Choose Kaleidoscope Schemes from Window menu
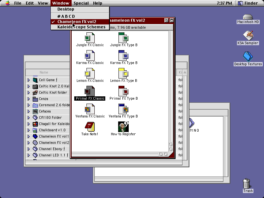The width and height of the screenshot is (264, 198). pyautogui.click(x=80, y=27)
